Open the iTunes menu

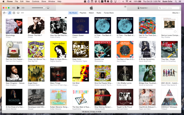click(x=10, y=1)
